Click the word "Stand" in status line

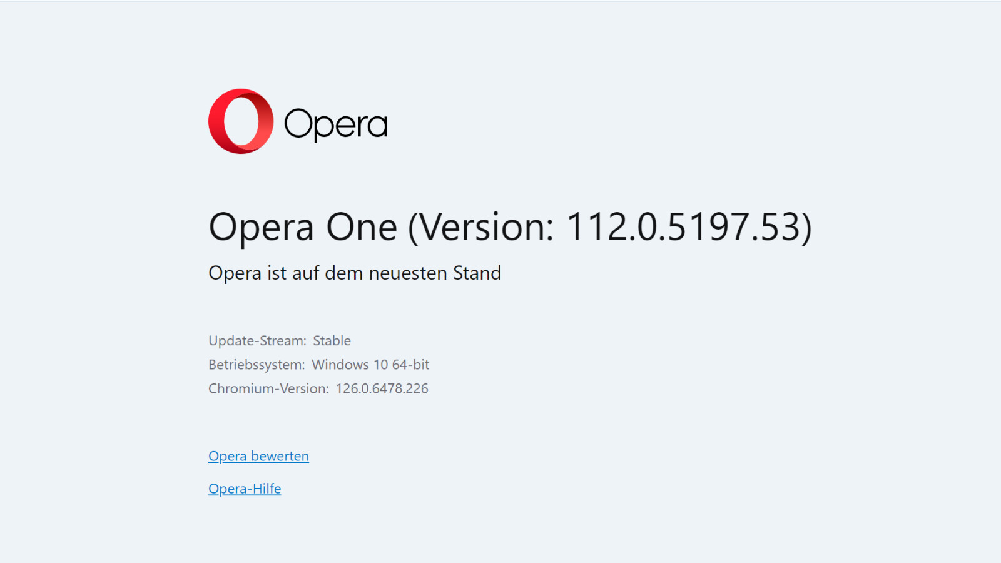click(477, 273)
